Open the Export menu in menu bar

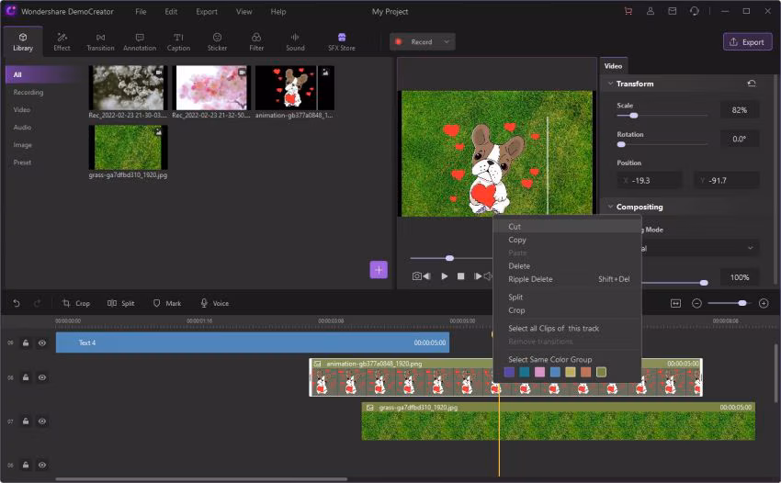[207, 11]
